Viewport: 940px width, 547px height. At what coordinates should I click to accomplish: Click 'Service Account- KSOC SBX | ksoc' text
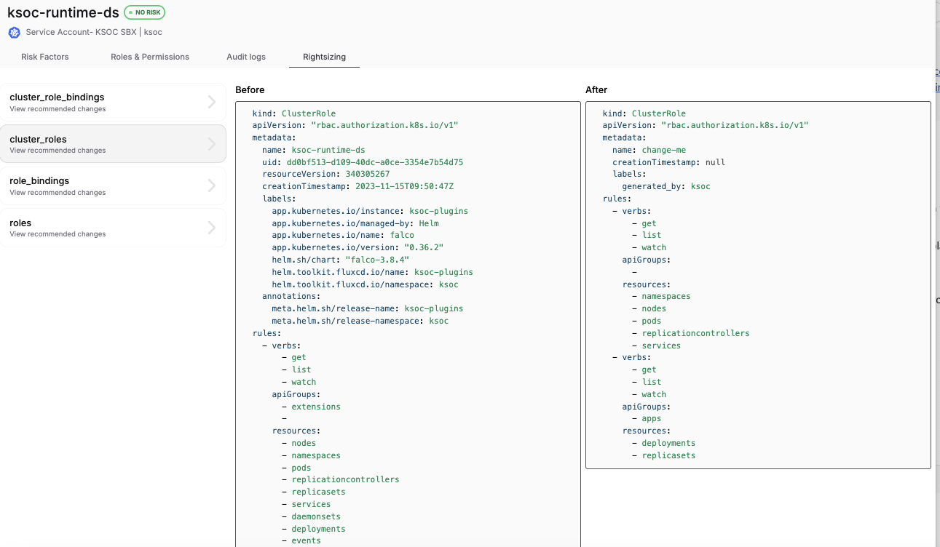[94, 32]
